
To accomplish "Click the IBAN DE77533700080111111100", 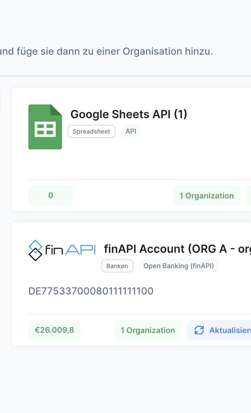I will pos(91,291).
